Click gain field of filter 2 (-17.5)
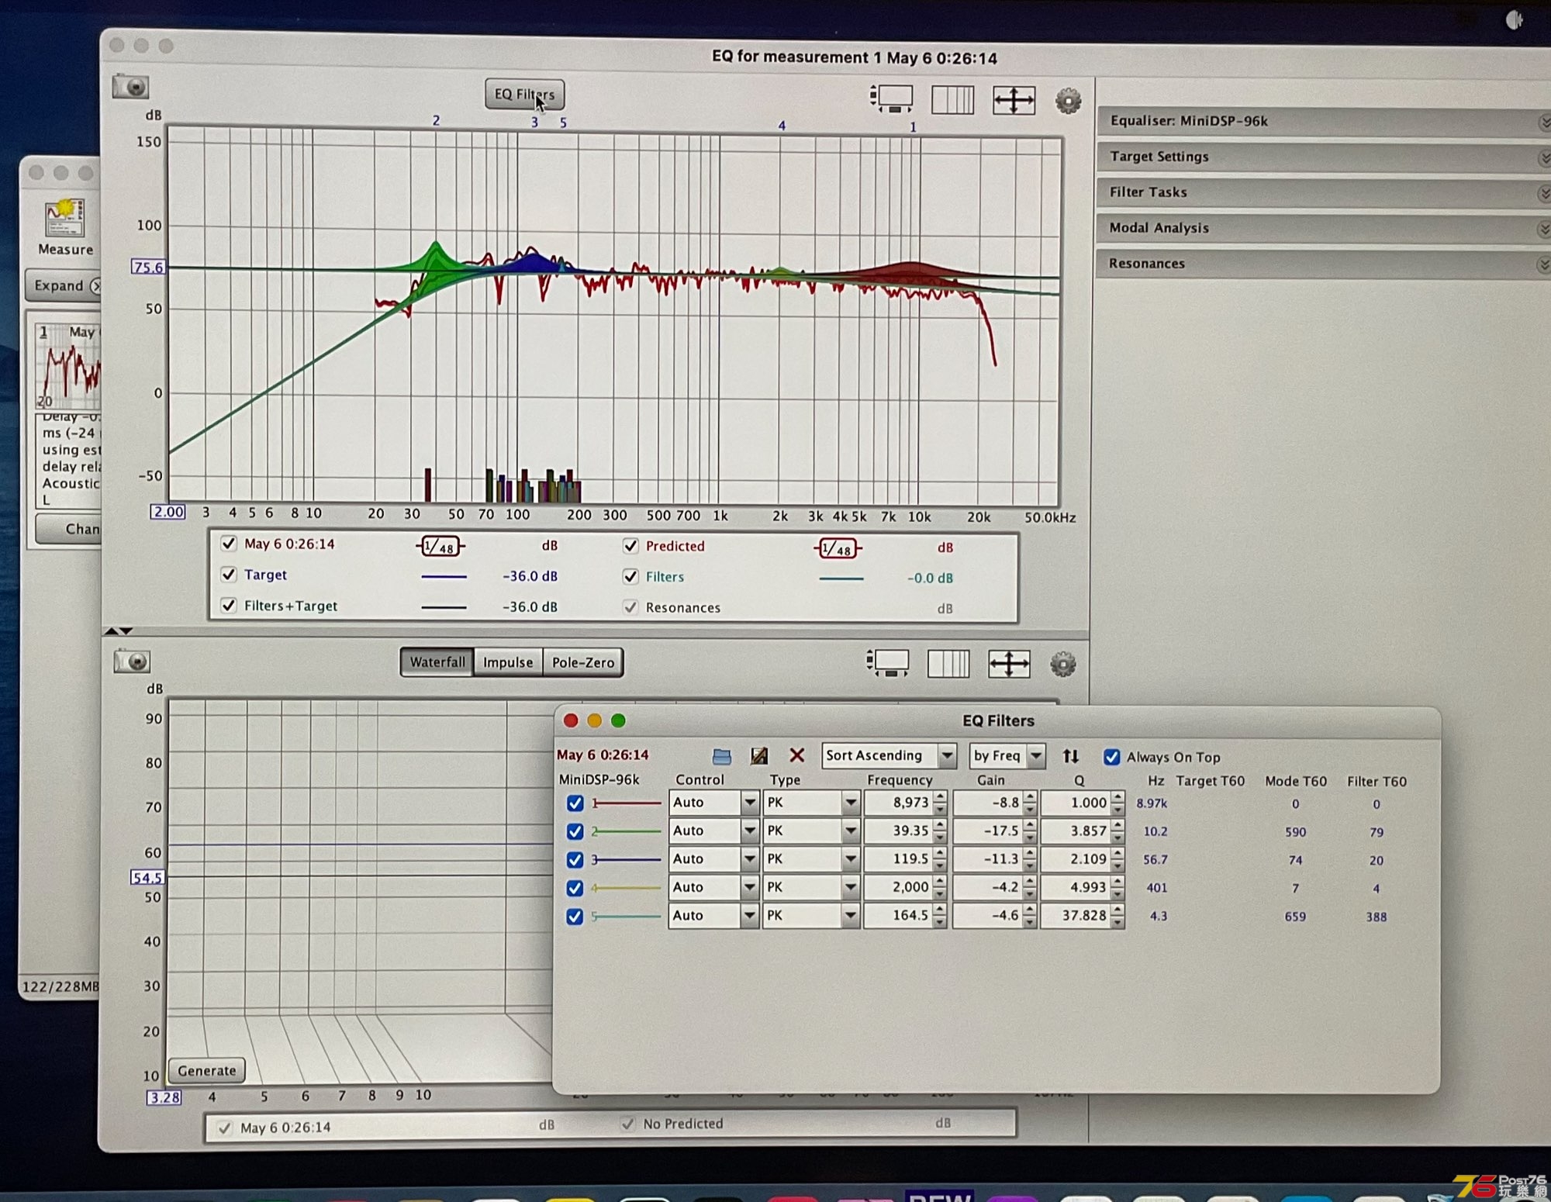This screenshot has height=1202, width=1551. [x=987, y=831]
